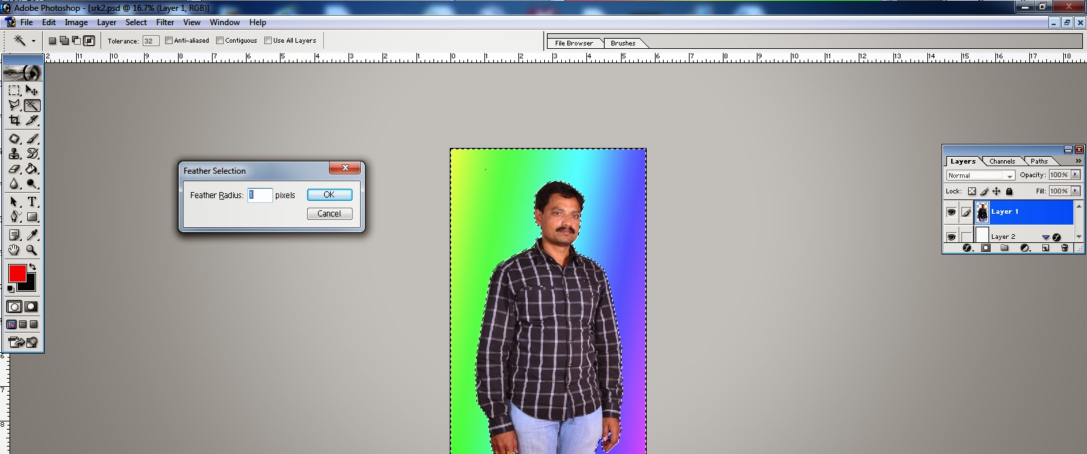Select the History Brush tool
Viewport: 1087px width, 454px height.
pyautogui.click(x=32, y=153)
